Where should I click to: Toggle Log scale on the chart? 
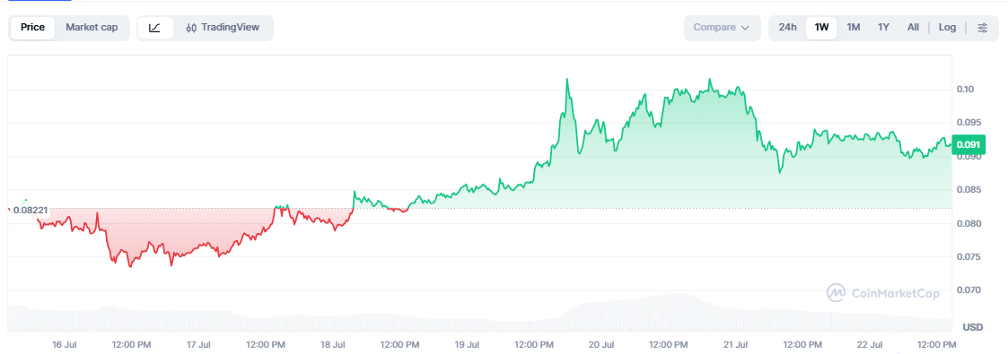coord(947,28)
